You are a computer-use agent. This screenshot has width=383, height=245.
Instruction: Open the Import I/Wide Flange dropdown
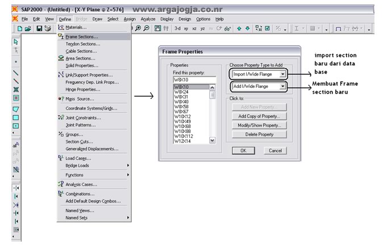282,74
